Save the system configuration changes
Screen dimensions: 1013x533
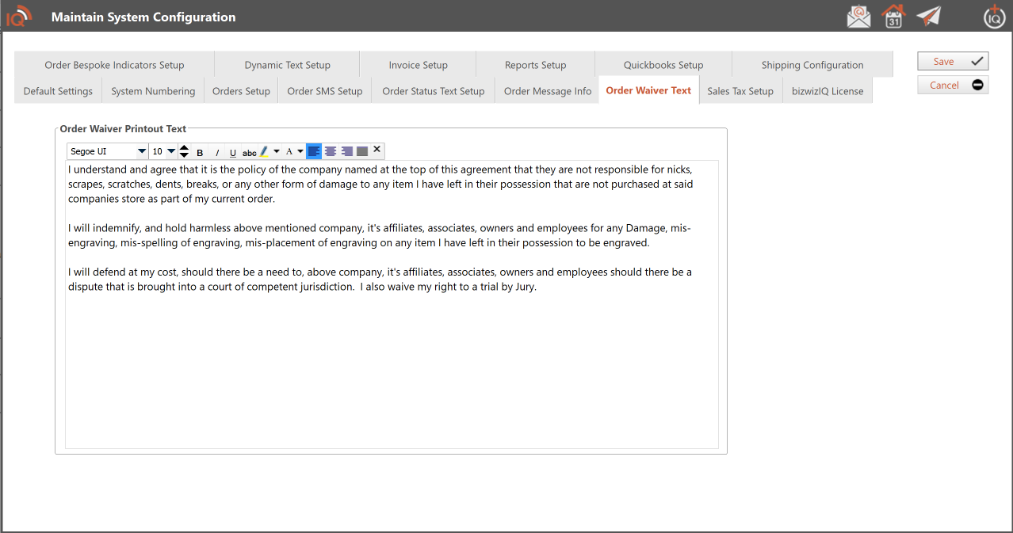953,62
